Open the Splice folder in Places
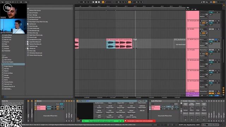Viewport: 226px width, 127px height. pyautogui.click(x=6, y=80)
